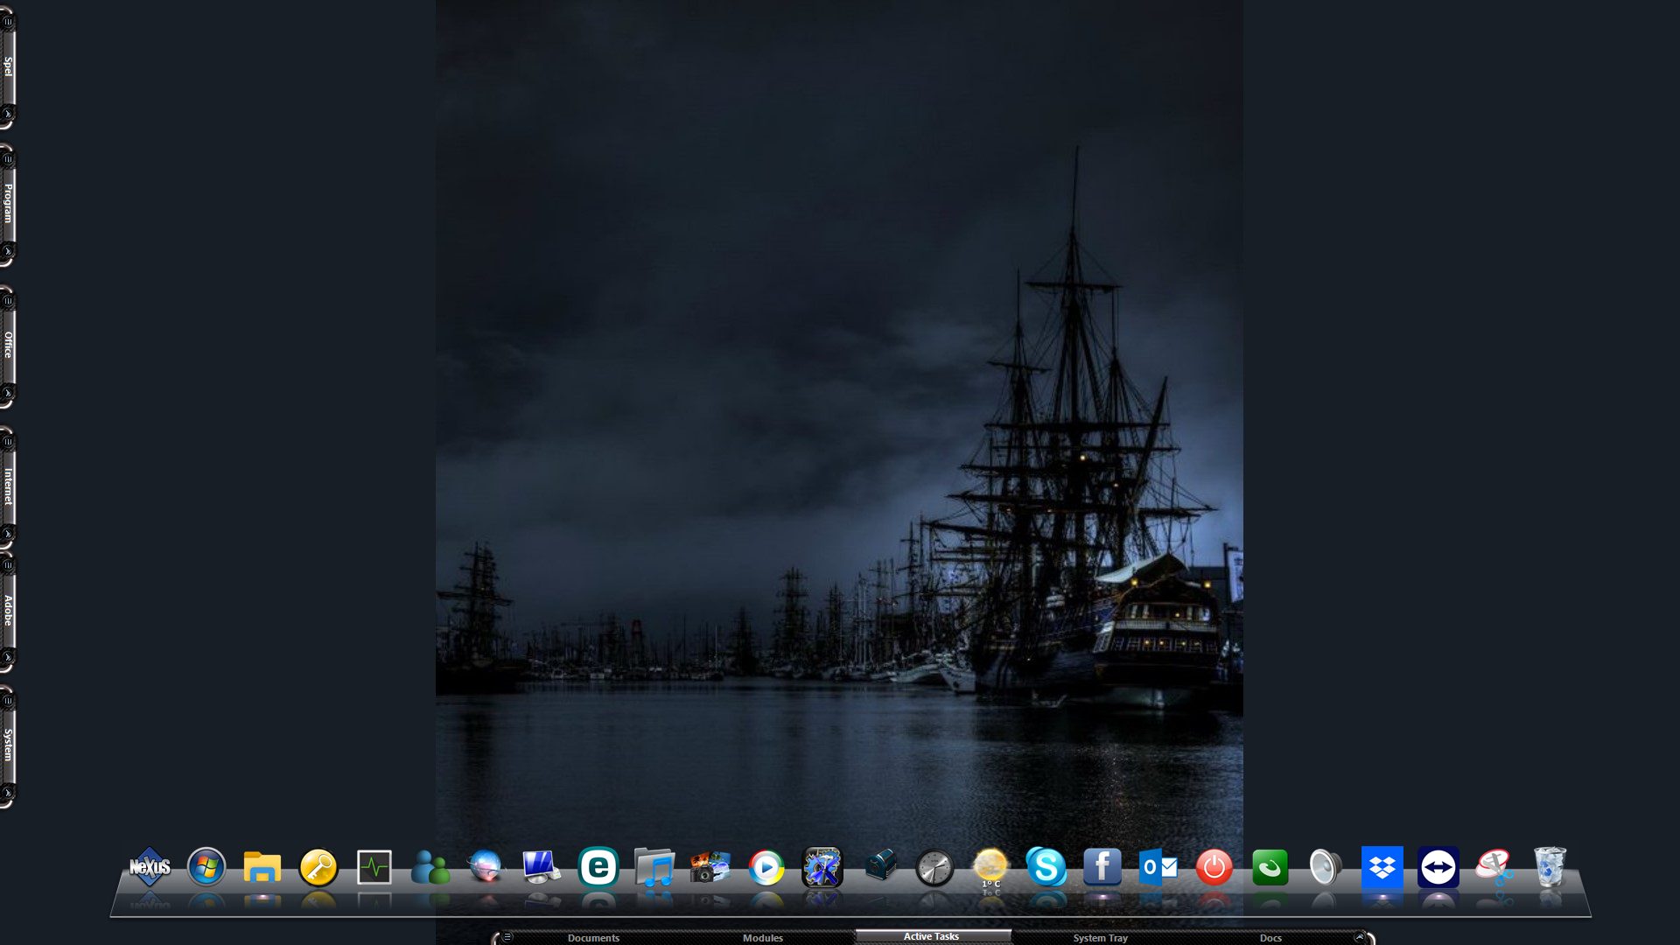This screenshot has height=945, width=1680.
Task: Expand the Internet side dock
Action: pyautogui.click(x=8, y=486)
